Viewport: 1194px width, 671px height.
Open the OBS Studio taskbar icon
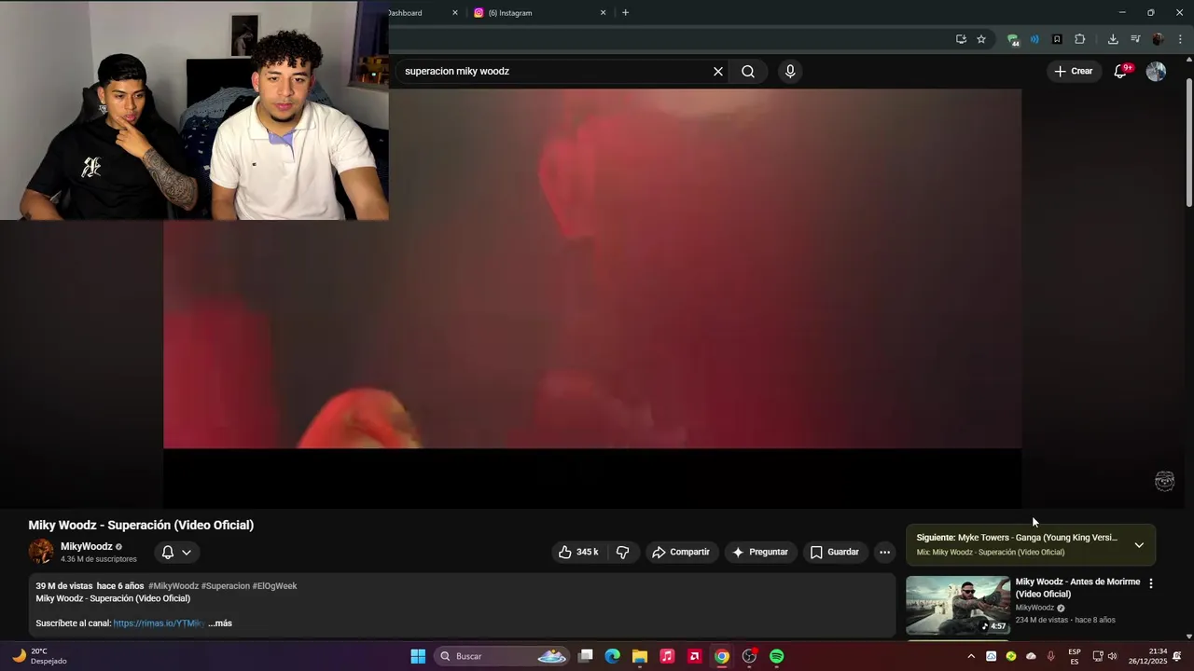click(749, 656)
